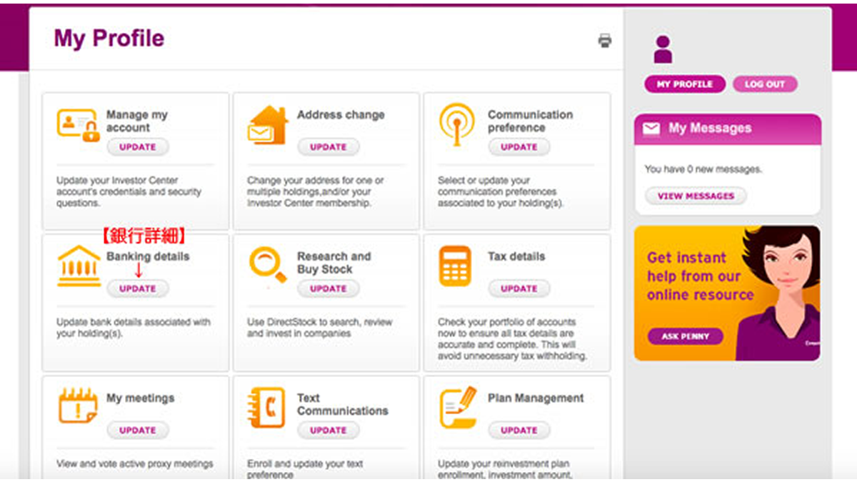Click the Communication preference antenna icon
The width and height of the screenshot is (857, 482).
tap(457, 123)
